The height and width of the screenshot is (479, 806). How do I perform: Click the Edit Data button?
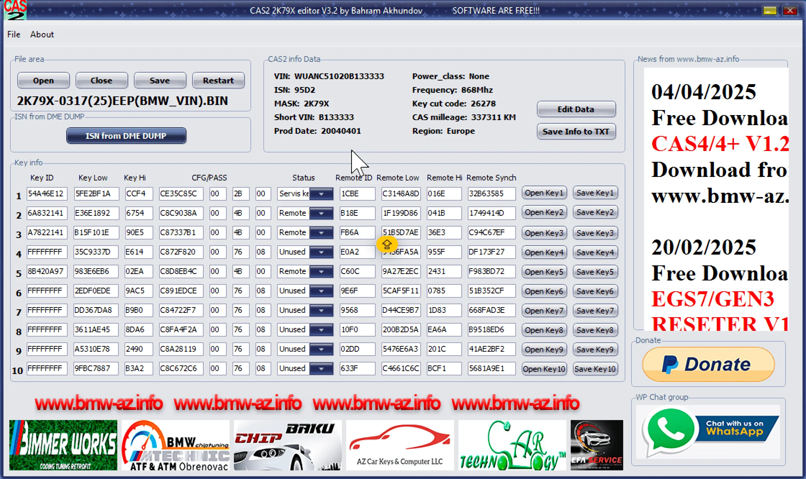pos(576,109)
